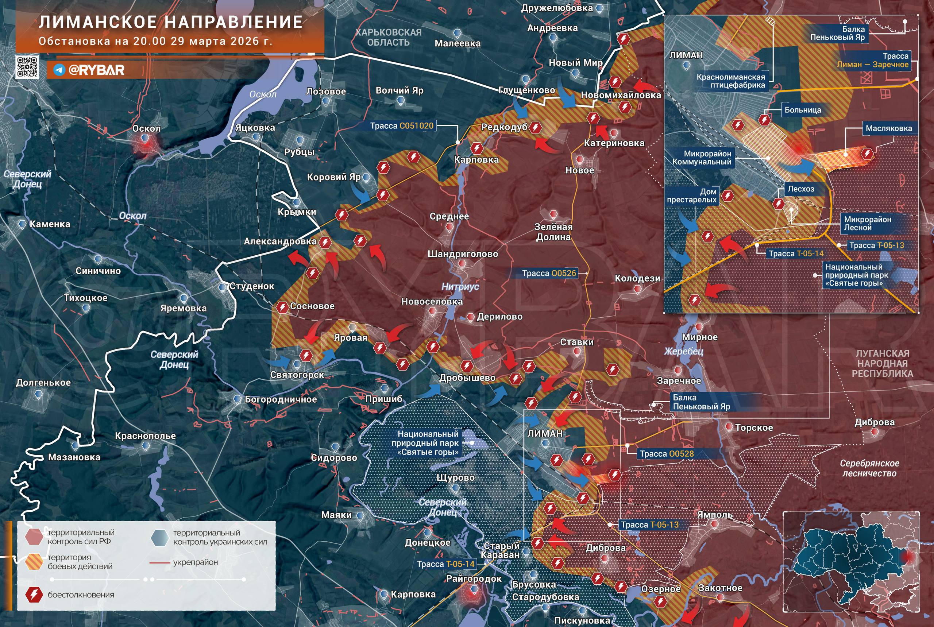
Task: Click the Ukraine overview mini-map thumbnail
Action: pos(851,562)
